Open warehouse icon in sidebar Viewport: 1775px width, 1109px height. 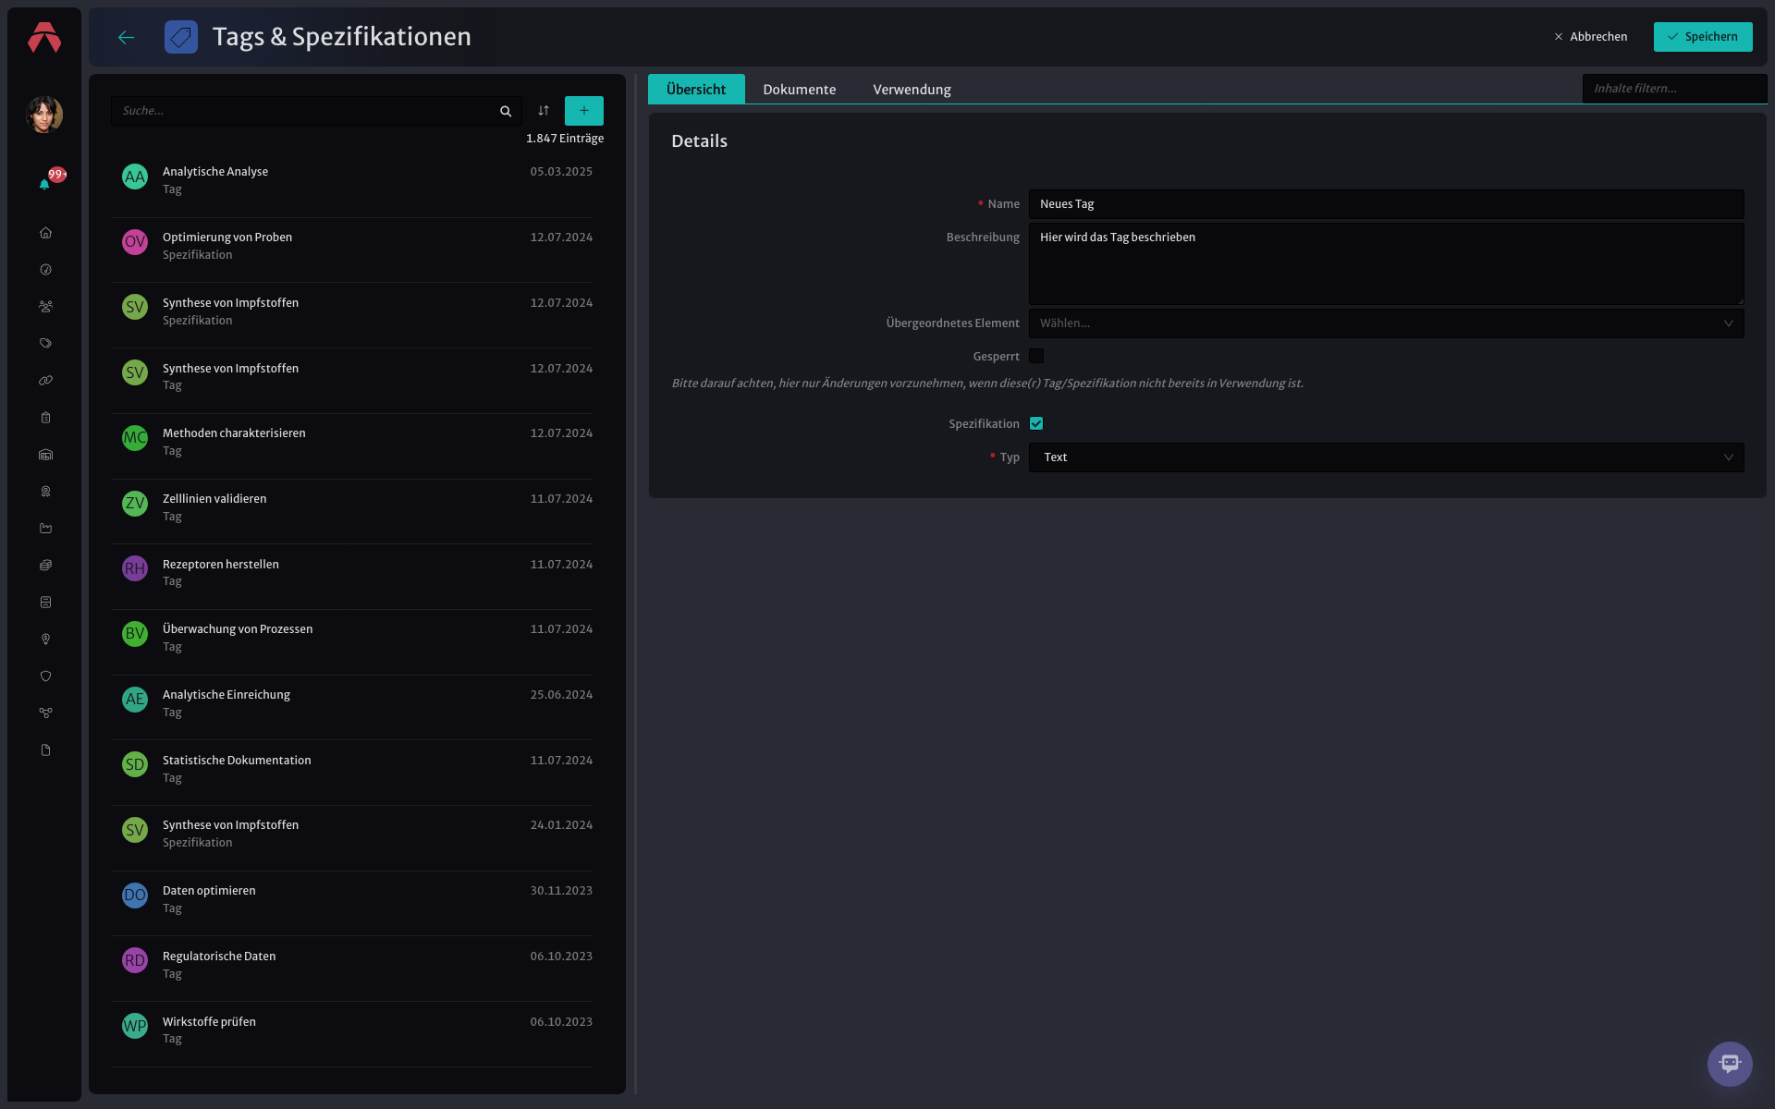tap(45, 455)
